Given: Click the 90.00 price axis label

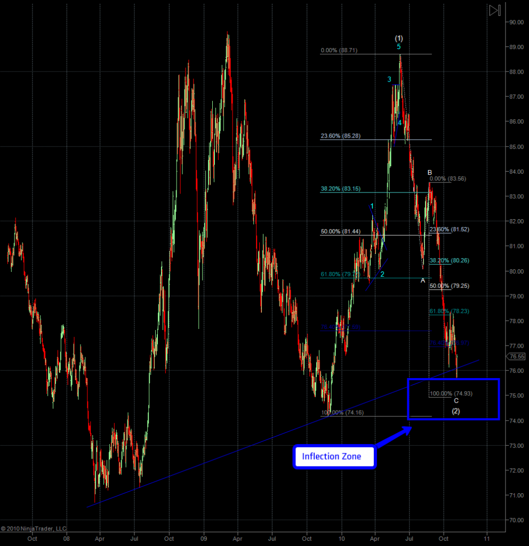Looking at the screenshot, I should 515,22.
